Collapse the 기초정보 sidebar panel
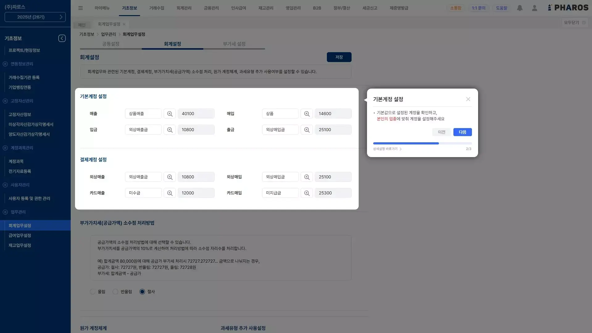 tap(62, 38)
